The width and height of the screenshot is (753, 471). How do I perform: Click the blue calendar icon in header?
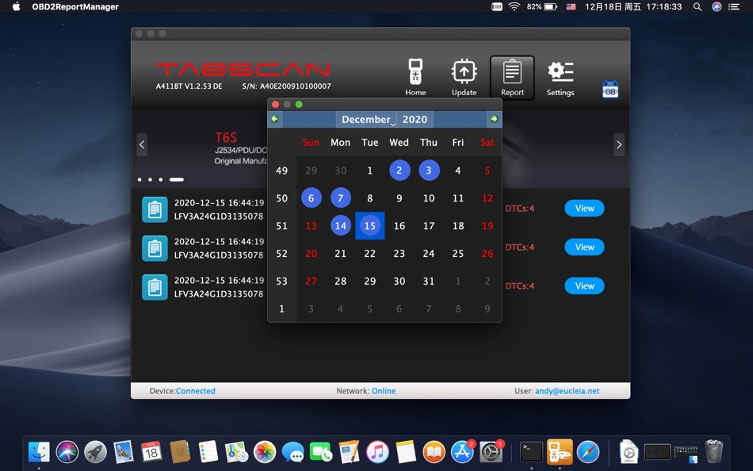610,89
